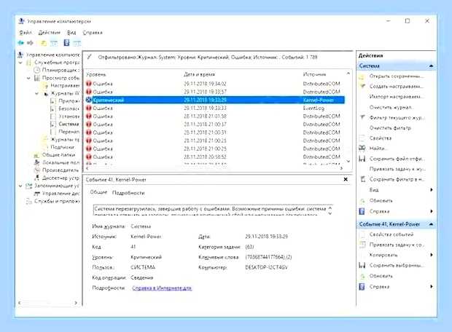This screenshot has width=452, height=332.
Task: Click the filter funnel icon beside Фильтр текущего журнала
Action: click(362, 117)
